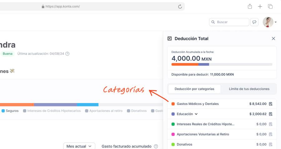The height and width of the screenshot is (149, 281).
Task: Click the 4,000.00 MXN accumulated deduction value
Action: pos(191,58)
